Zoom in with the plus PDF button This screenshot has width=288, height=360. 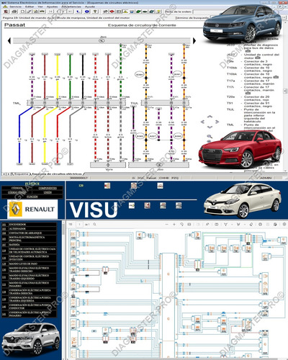tap(174, 225)
